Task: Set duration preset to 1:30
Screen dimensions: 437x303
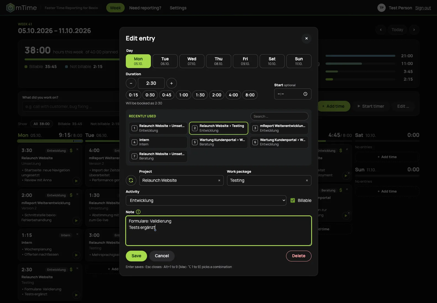Action: [200, 95]
